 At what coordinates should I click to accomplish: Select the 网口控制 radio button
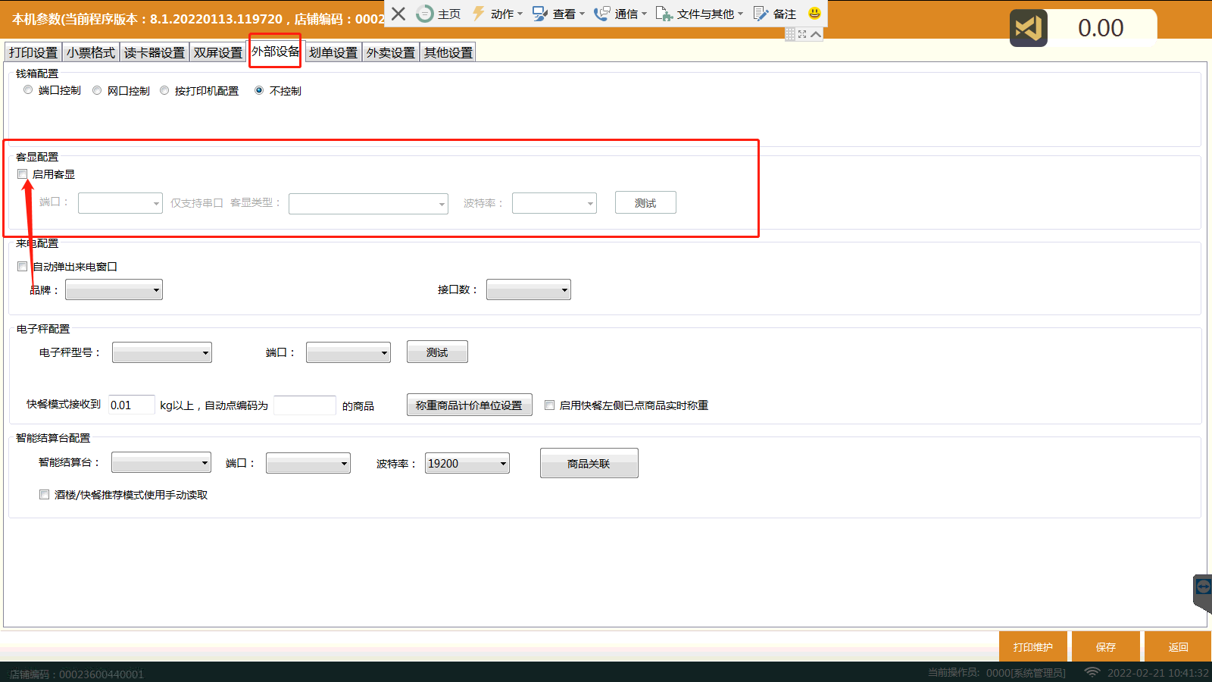[x=97, y=90]
